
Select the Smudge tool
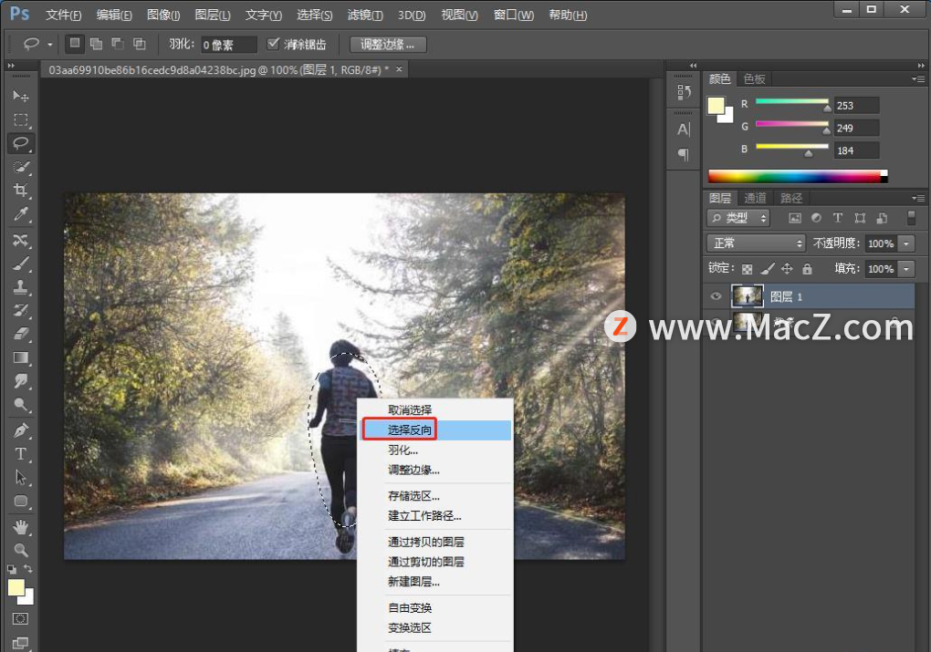21,381
